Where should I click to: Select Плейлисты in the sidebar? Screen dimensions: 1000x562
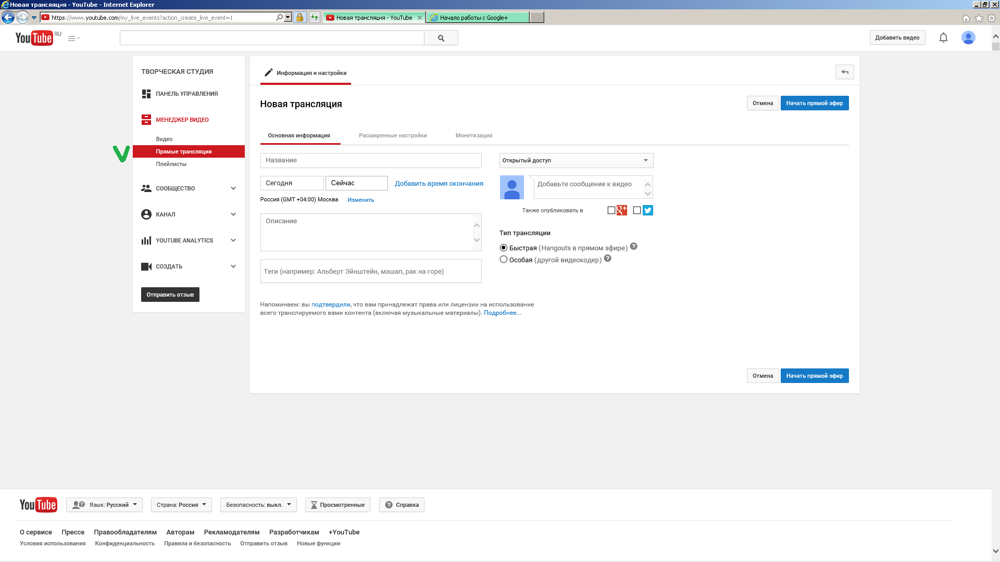(171, 164)
